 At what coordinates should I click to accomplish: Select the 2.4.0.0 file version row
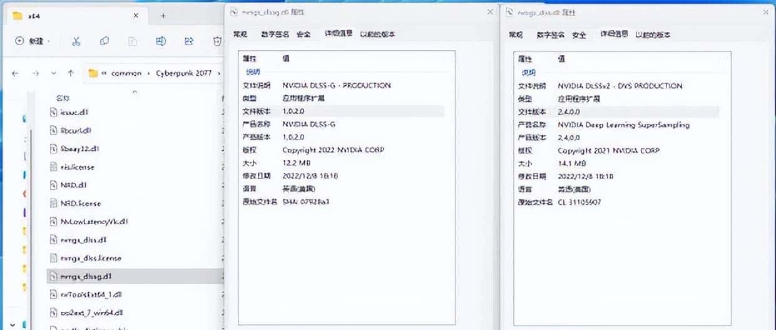tap(618, 111)
